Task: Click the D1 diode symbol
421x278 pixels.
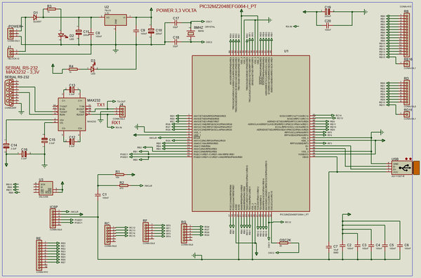Action: click(x=35, y=17)
